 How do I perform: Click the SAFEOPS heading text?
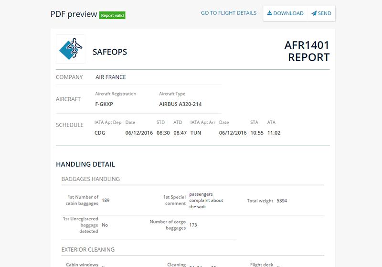pos(110,52)
